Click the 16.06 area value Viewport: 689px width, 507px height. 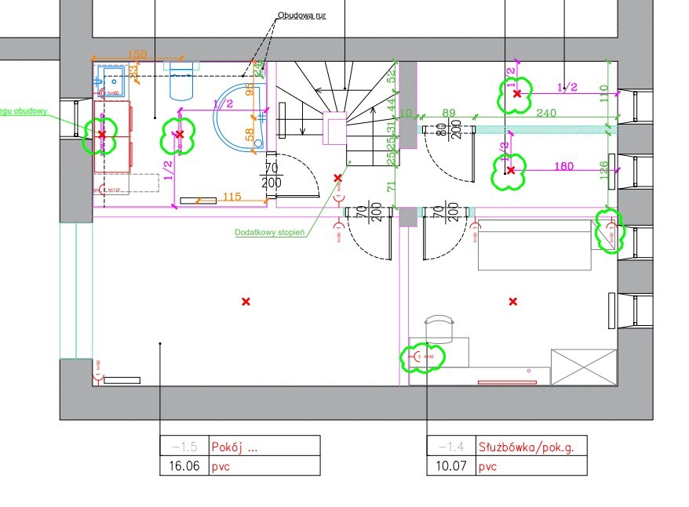pyautogui.click(x=183, y=467)
